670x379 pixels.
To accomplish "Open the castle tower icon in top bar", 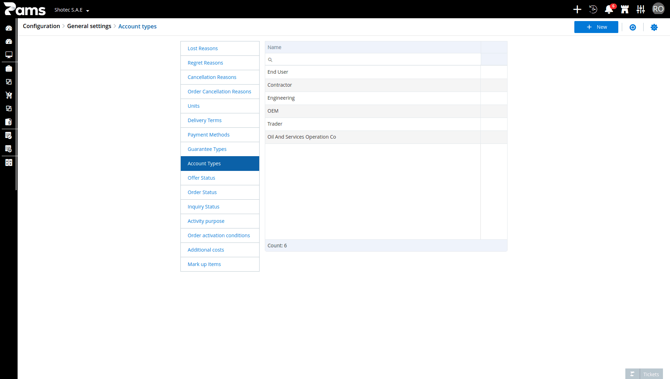I will pyautogui.click(x=625, y=9).
